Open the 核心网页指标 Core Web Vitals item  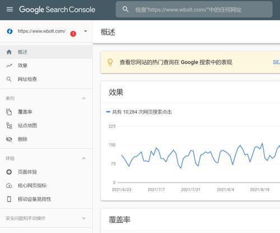[x=46, y=185]
